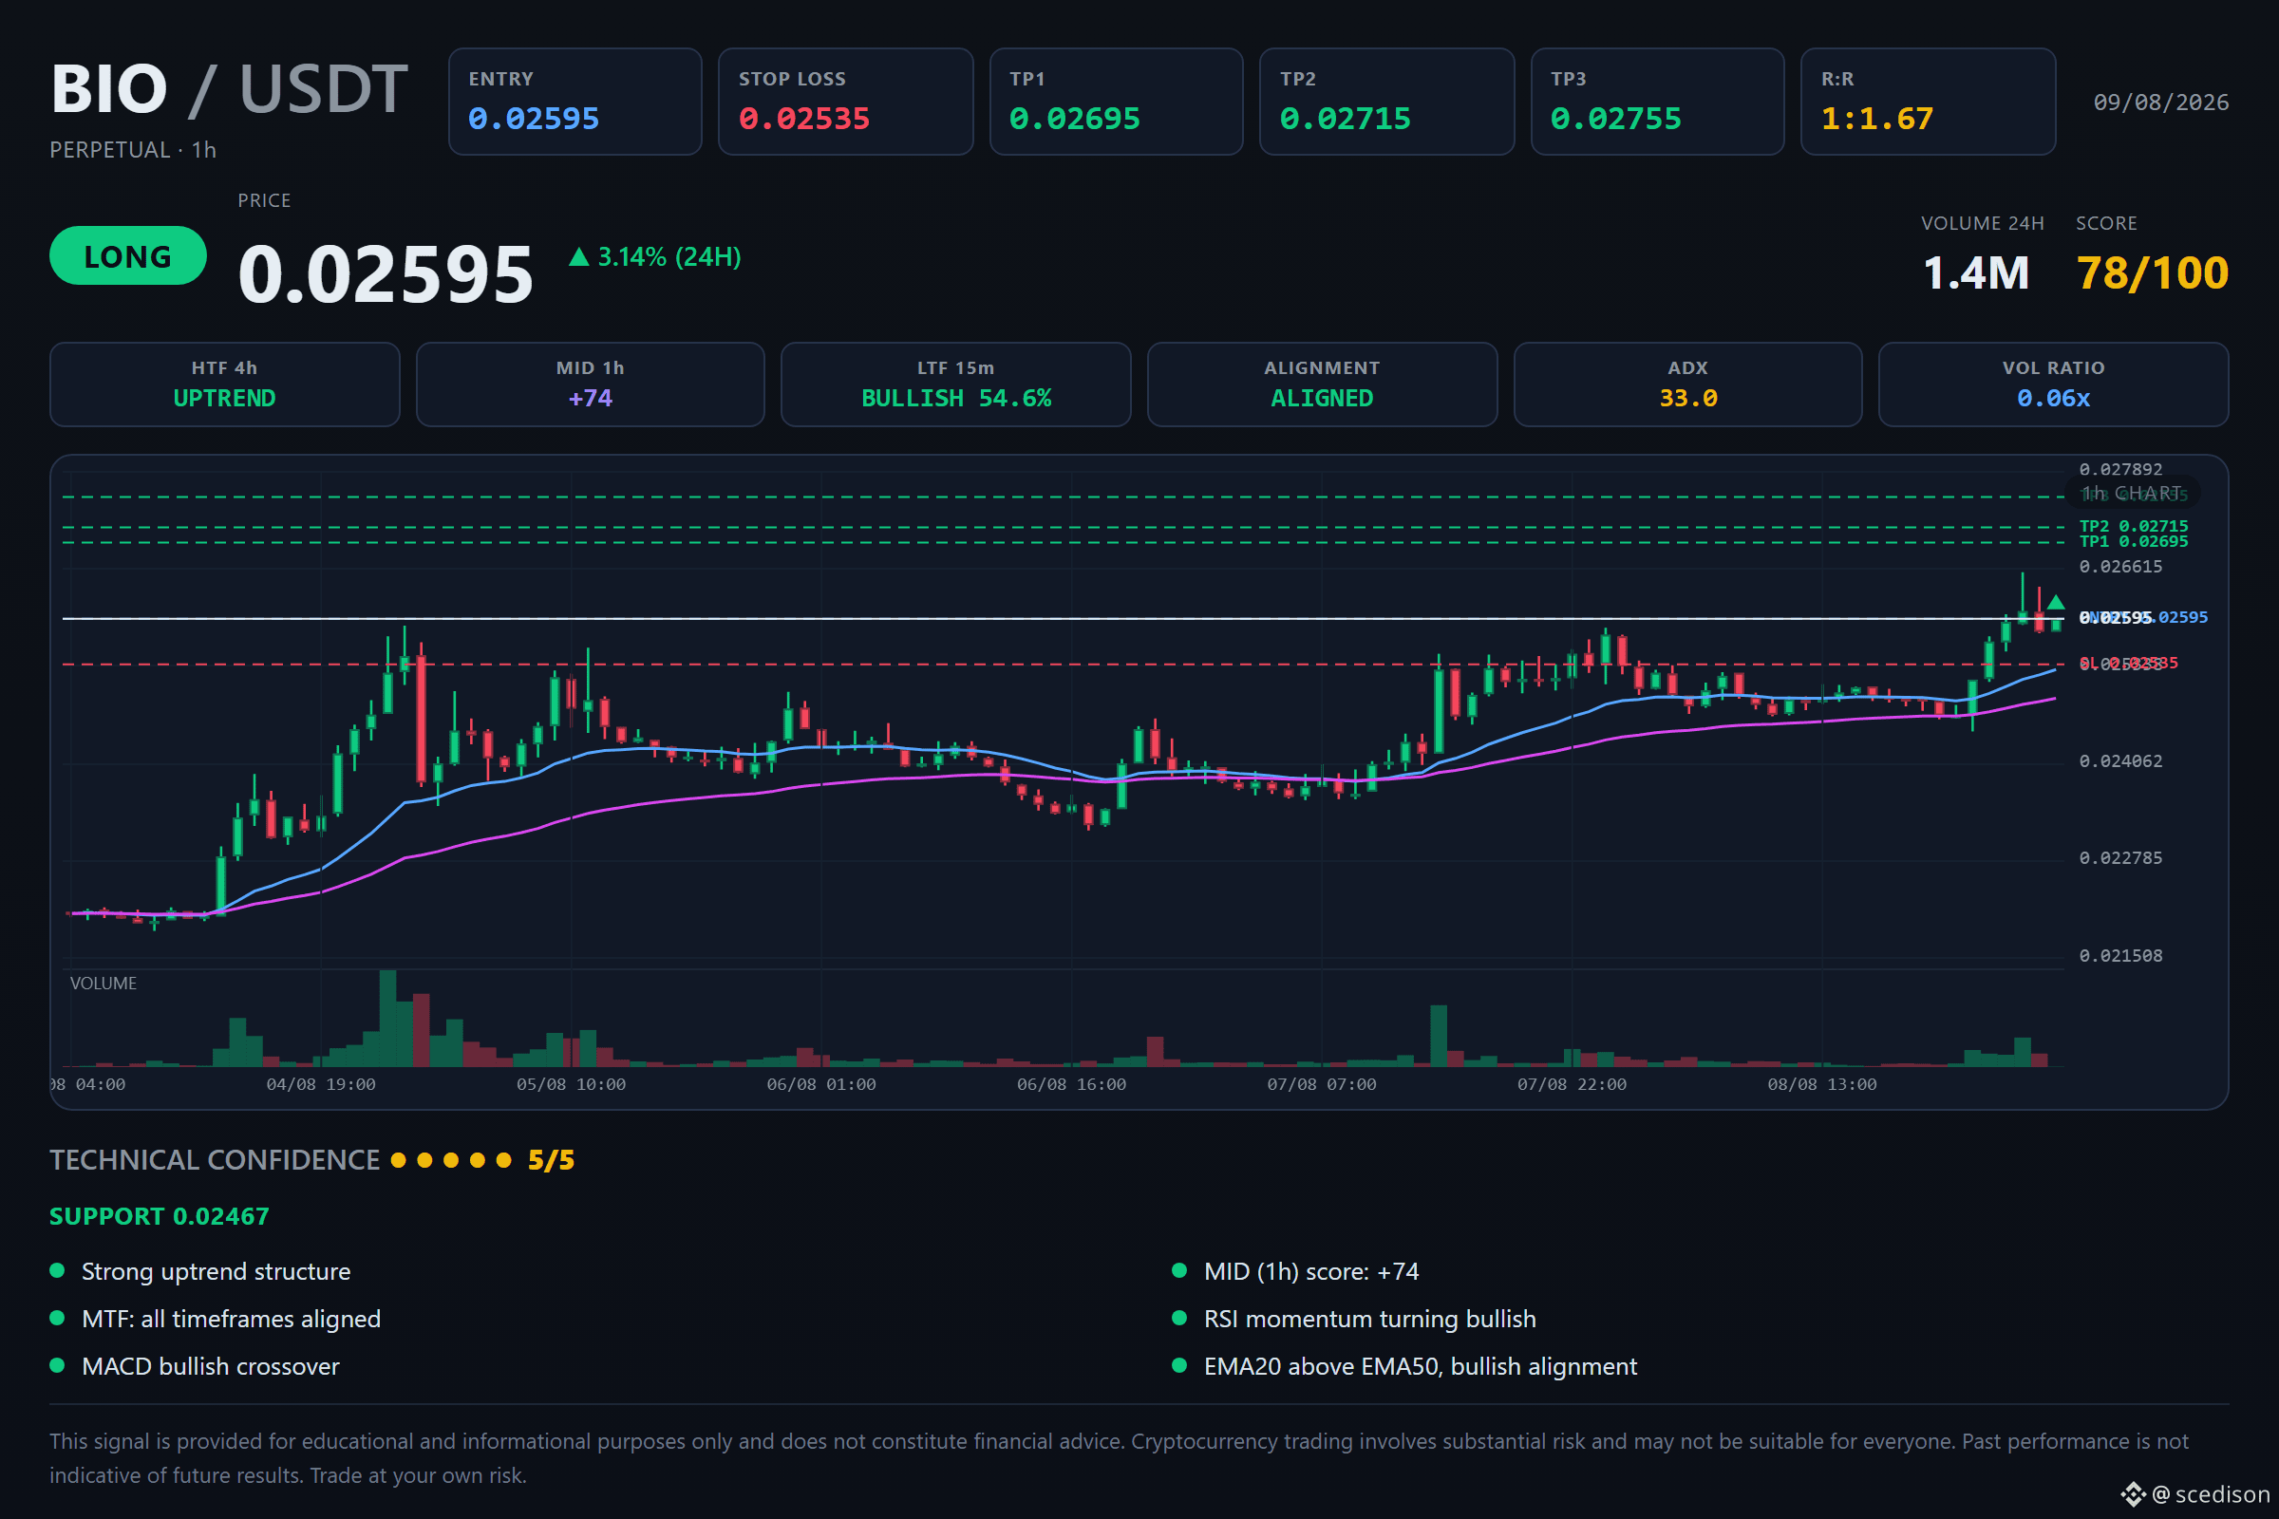The height and width of the screenshot is (1519, 2279).
Task: Click the 07/08 07:00 time axis label
Action: click(x=1322, y=1085)
